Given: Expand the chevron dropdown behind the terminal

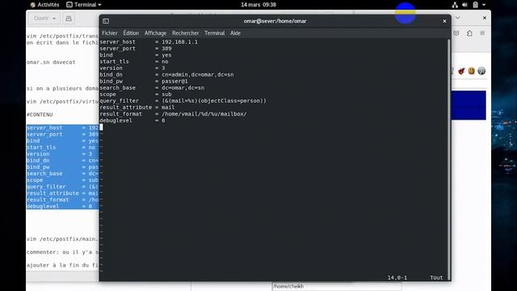Looking at the screenshot, I should (458, 18).
